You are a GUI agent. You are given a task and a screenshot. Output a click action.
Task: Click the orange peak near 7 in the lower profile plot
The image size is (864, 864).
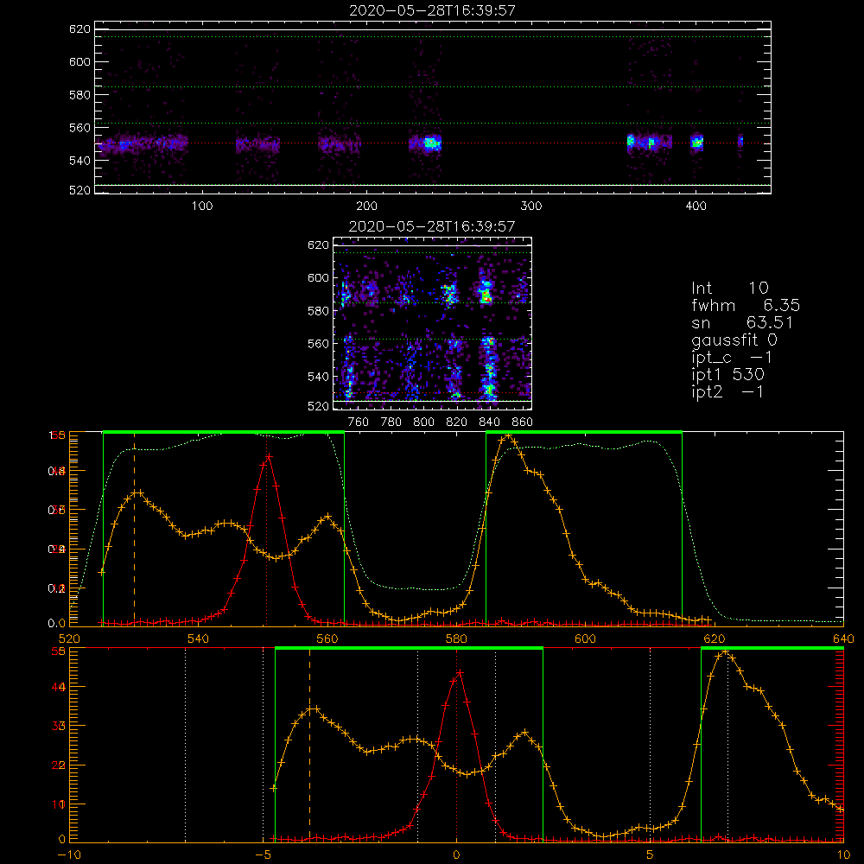click(726, 652)
